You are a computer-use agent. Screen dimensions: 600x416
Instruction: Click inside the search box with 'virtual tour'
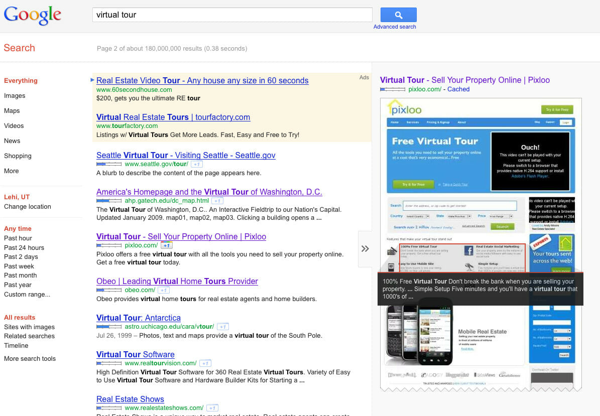232,15
